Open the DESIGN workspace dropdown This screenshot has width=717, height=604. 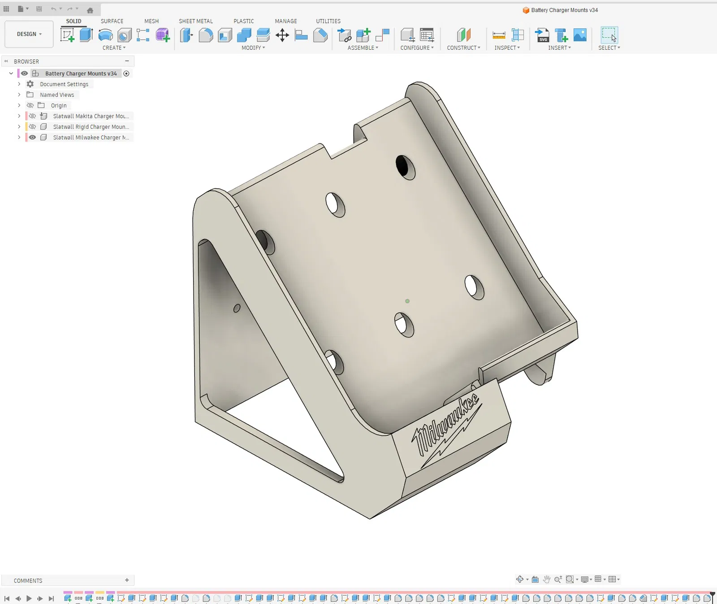pos(29,34)
